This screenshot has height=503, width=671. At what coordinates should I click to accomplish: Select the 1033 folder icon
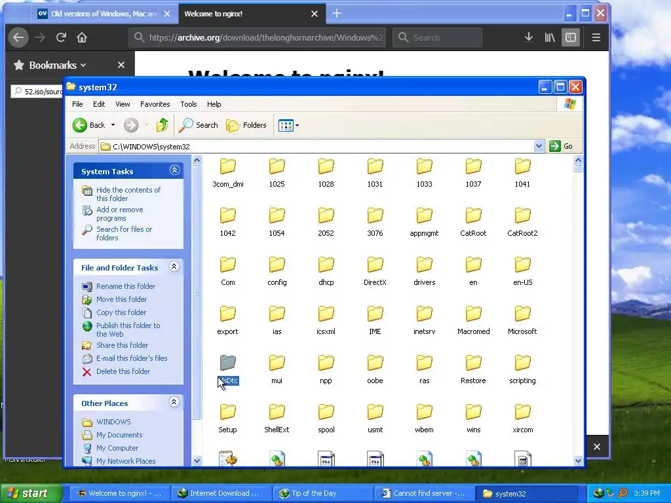(x=424, y=166)
